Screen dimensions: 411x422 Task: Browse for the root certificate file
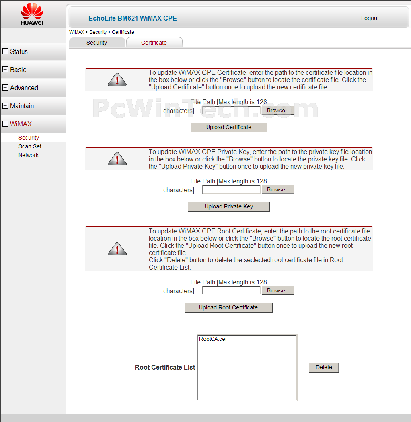278,290
